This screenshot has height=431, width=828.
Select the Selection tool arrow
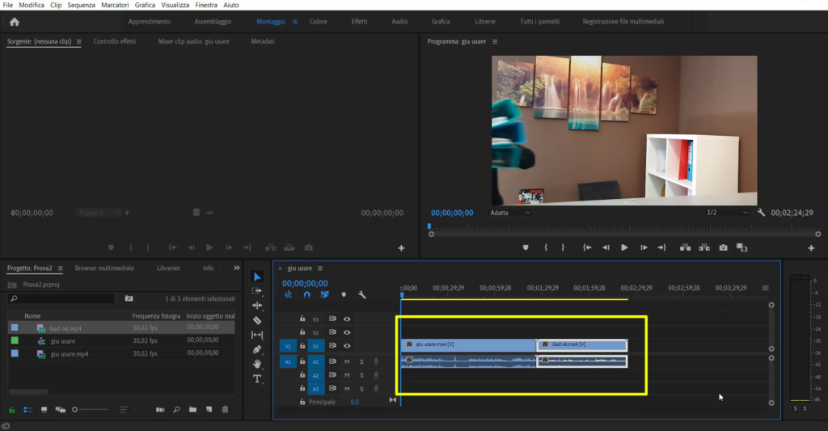tap(257, 277)
